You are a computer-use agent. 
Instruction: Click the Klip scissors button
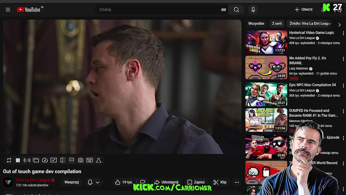pos(220,182)
